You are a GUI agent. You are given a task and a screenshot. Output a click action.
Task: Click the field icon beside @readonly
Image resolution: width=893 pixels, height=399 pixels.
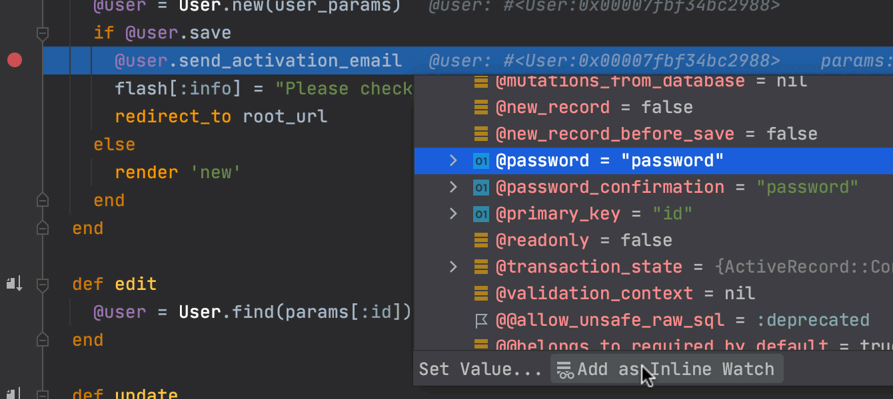(x=481, y=241)
